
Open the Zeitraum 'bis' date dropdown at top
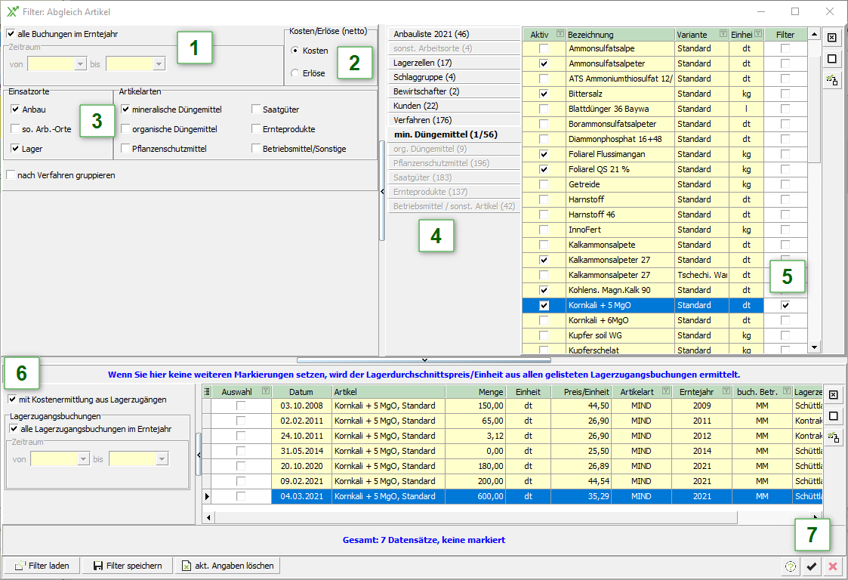(159, 64)
